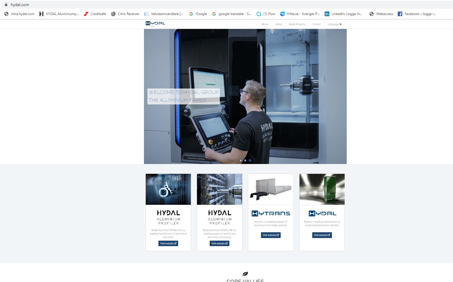Image resolution: width=453 pixels, height=282 pixels.
Task: Visit website button under Hydal cabinets
Action: tap(322, 235)
